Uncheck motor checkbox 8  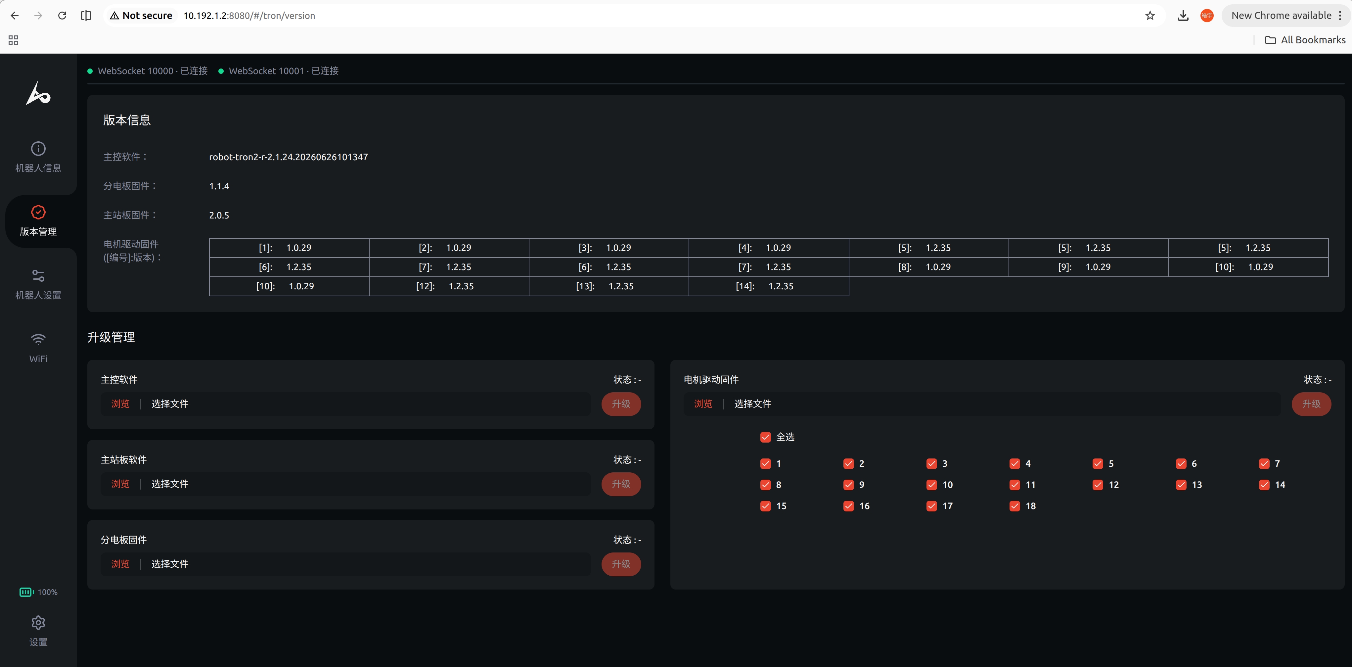(x=766, y=485)
